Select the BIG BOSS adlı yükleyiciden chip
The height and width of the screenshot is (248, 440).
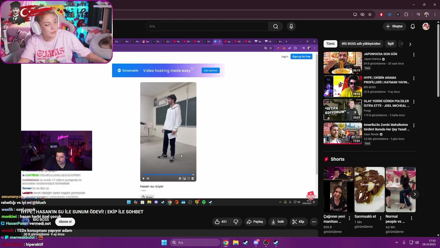(x=361, y=44)
